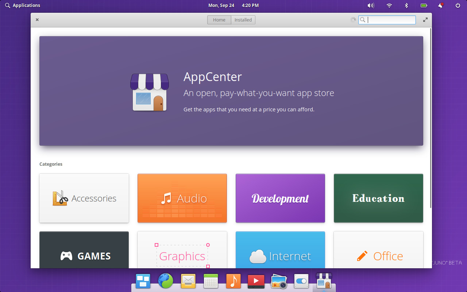Click the loading spinner beside search

point(353,20)
